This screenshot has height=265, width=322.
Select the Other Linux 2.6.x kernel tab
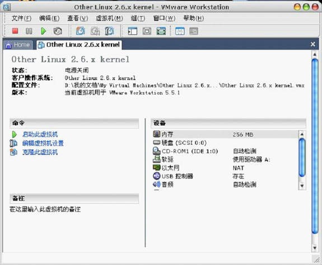pos(79,45)
